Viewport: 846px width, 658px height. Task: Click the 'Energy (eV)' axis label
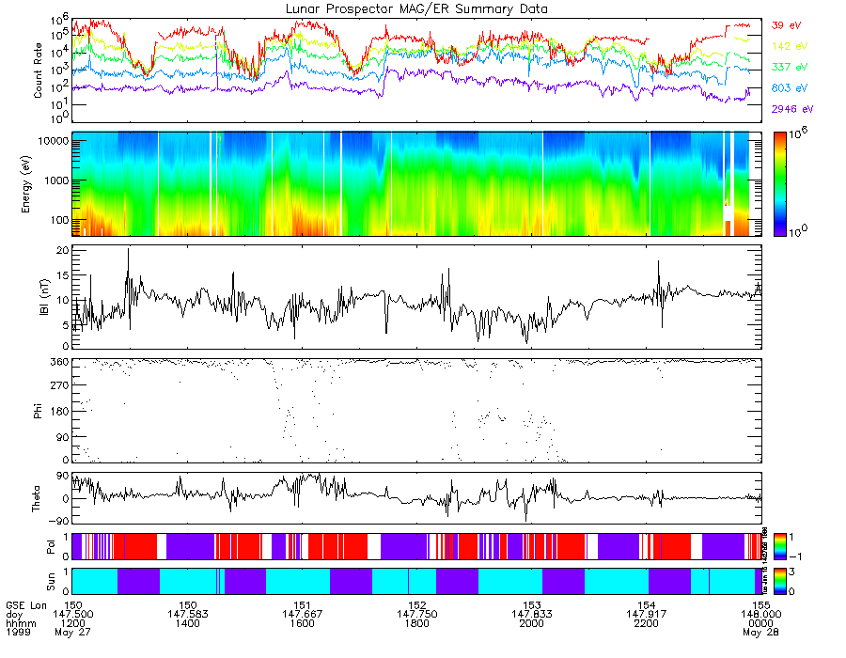pyautogui.click(x=26, y=184)
